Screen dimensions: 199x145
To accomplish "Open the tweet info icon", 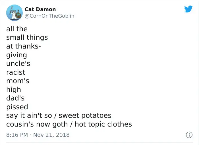I will tap(189, 135).
